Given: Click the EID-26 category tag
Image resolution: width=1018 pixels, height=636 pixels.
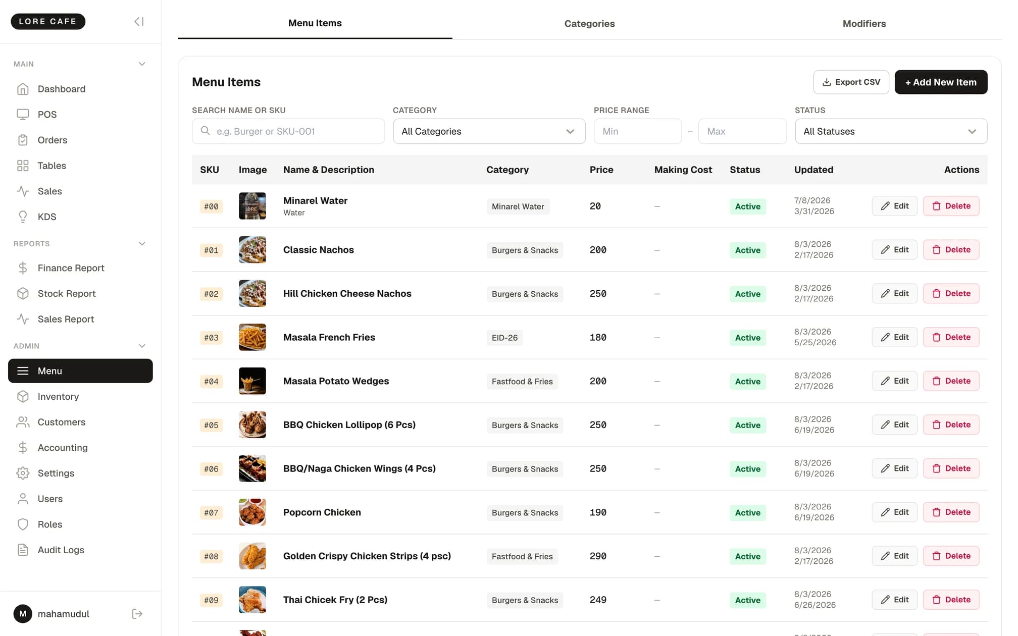Looking at the screenshot, I should coord(504,338).
